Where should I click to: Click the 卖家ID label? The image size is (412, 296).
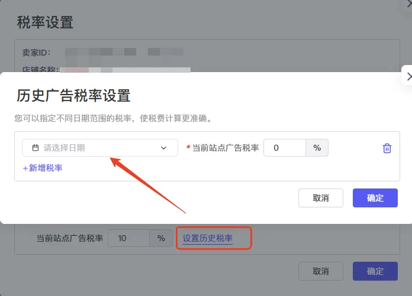tap(36, 53)
